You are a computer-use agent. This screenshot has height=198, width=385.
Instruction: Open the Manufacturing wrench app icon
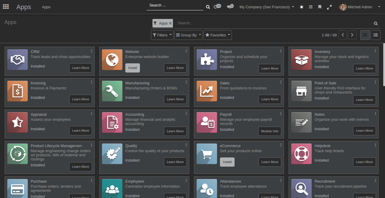[112, 91]
